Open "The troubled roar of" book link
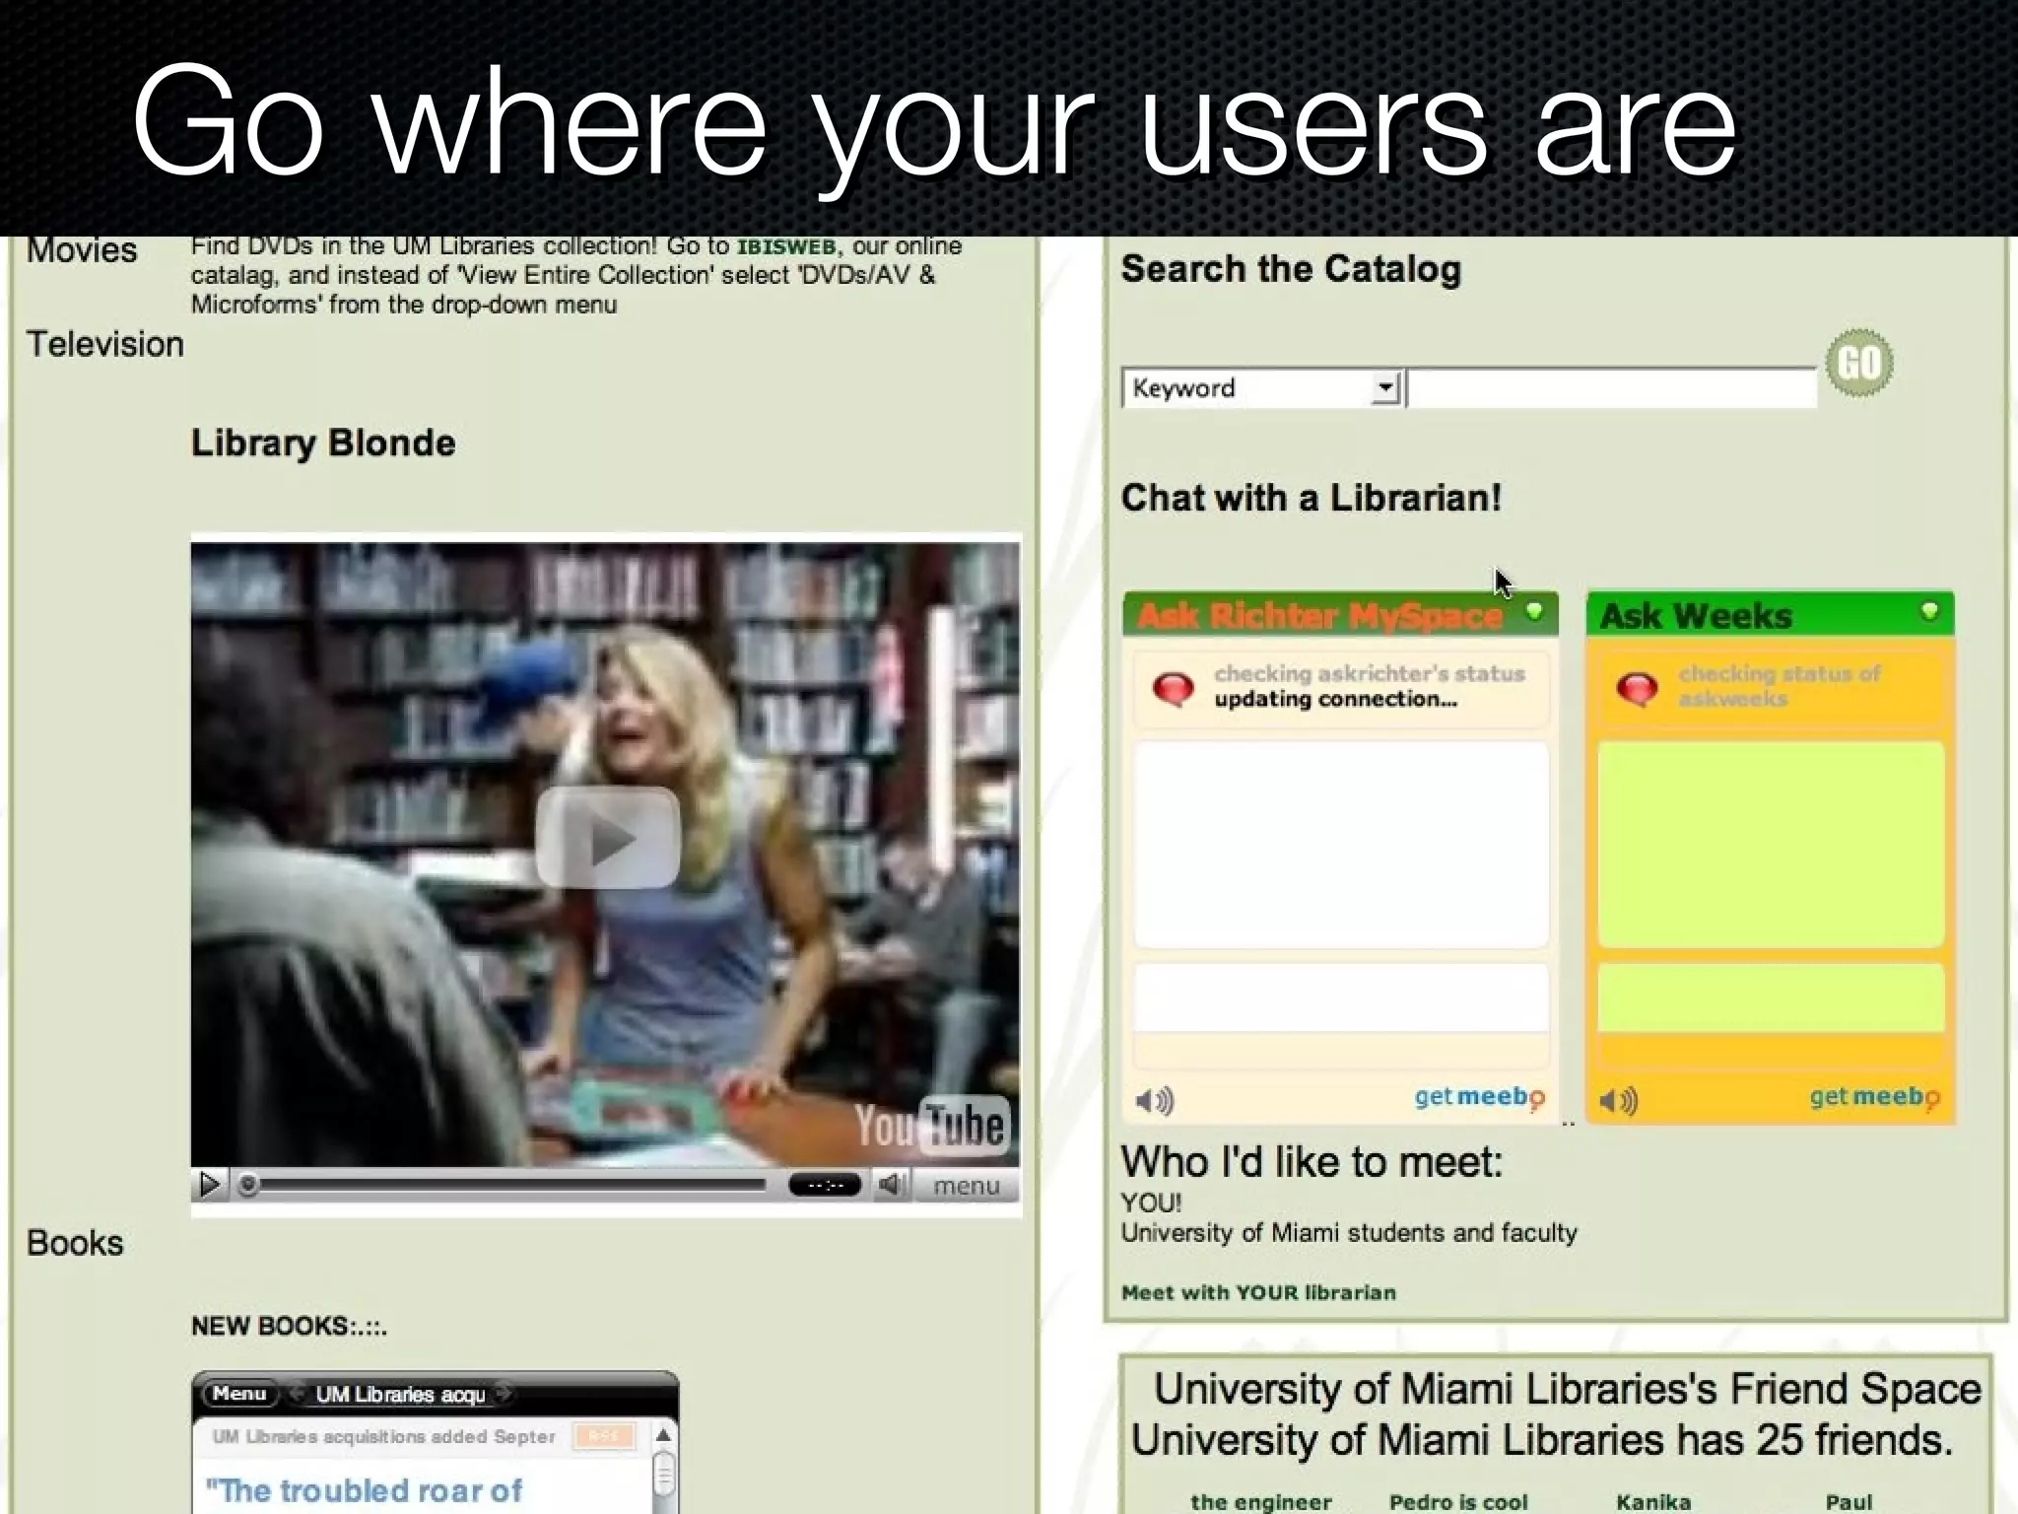The height and width of the screenshot is (1514, 2018). 364,1490
